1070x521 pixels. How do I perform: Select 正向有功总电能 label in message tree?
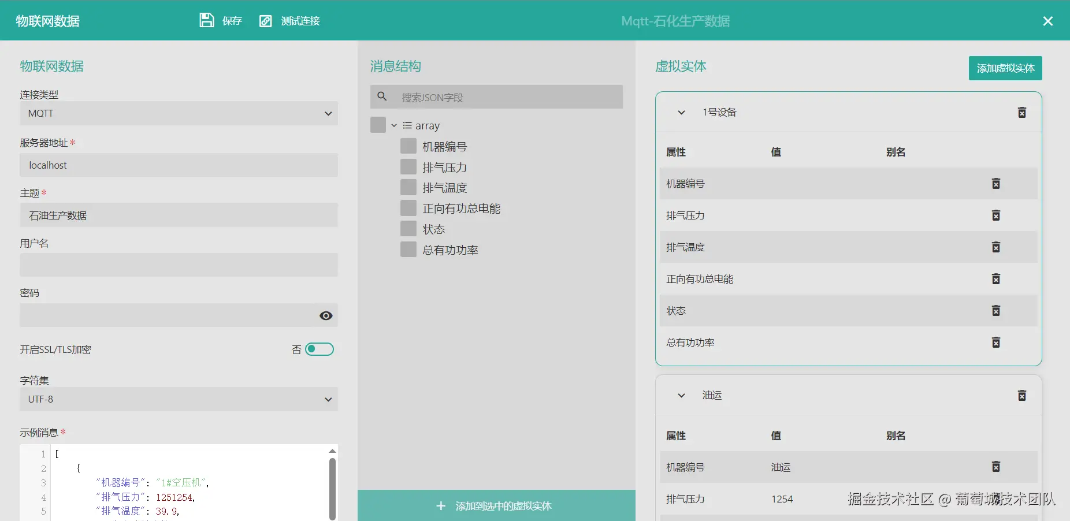462,209
